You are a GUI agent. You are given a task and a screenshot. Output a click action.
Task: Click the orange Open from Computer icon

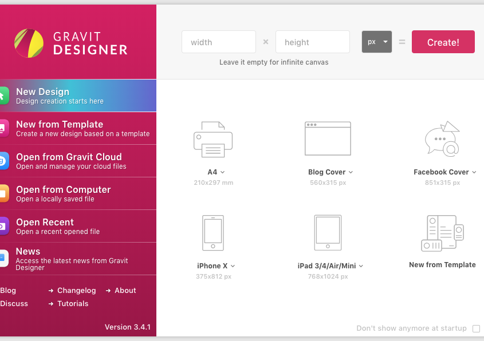pos(5,193)
